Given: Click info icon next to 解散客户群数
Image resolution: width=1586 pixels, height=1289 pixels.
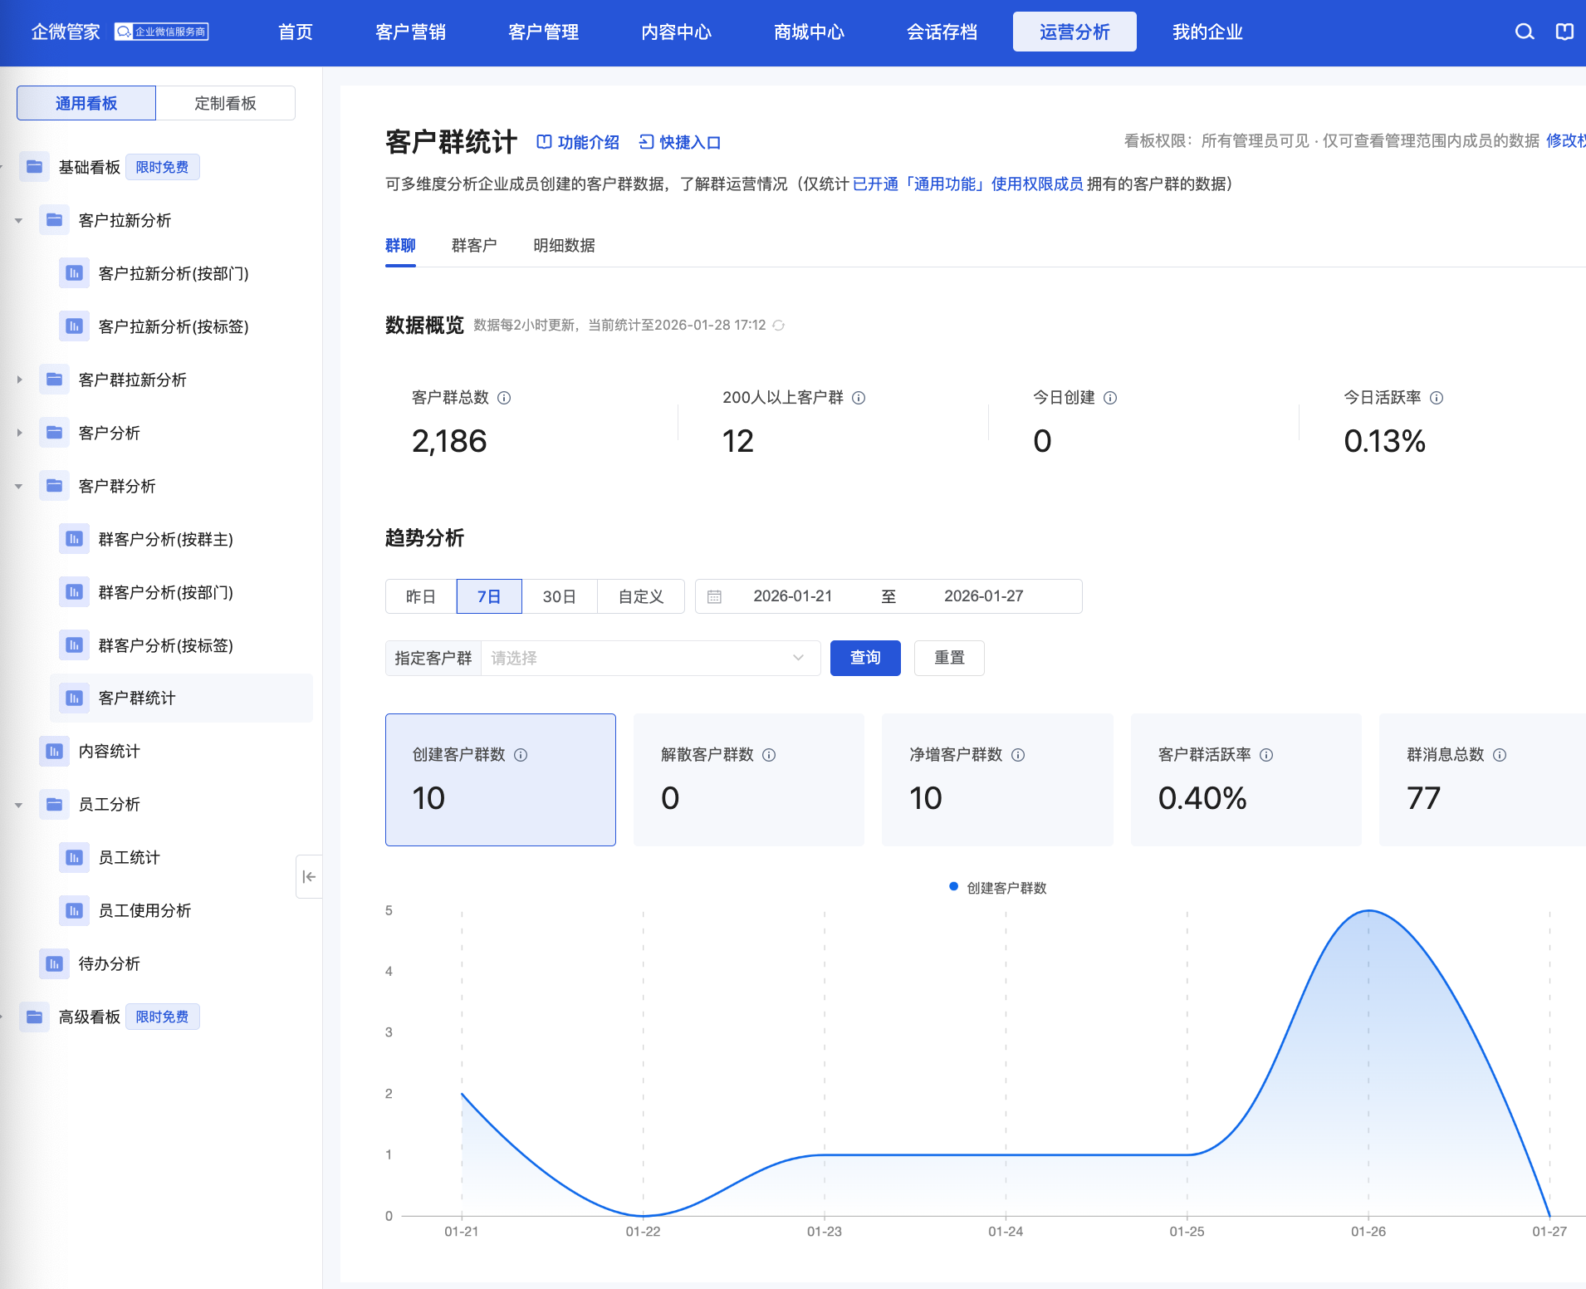Looking at the screenshot, I should click(x=769, y=755).
